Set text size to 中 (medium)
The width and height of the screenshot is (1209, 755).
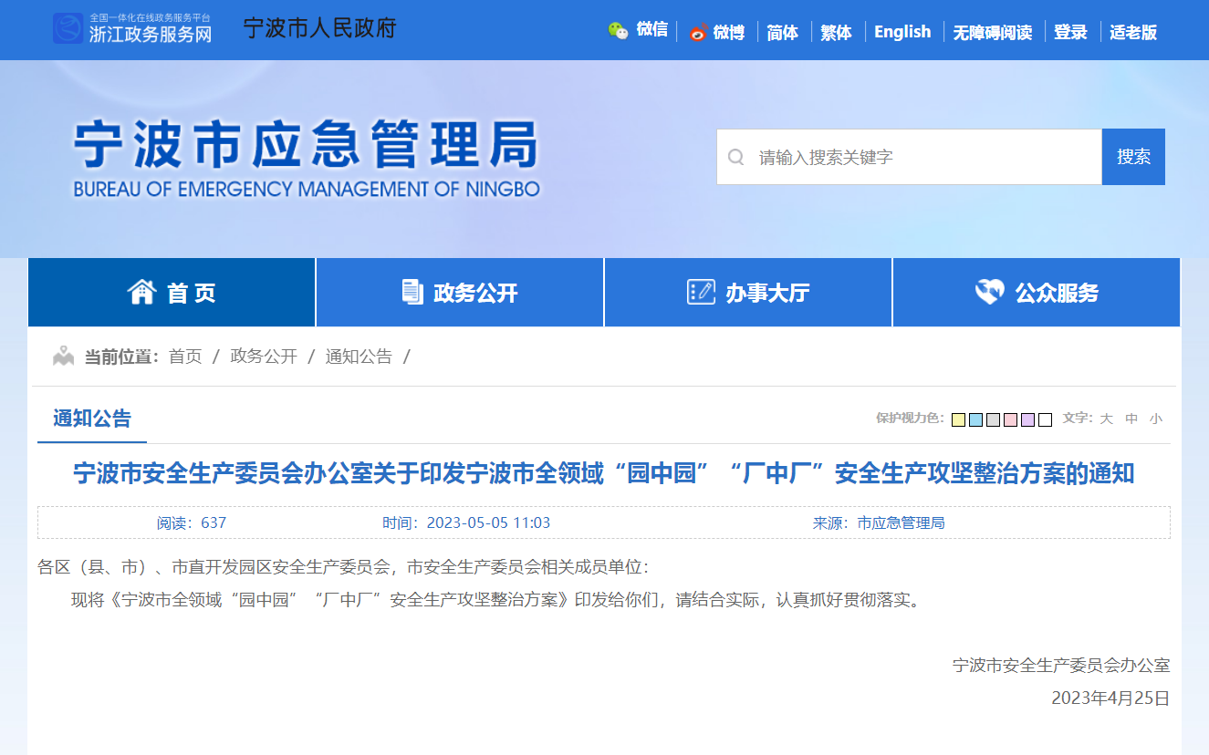[x=1131, y=419]
